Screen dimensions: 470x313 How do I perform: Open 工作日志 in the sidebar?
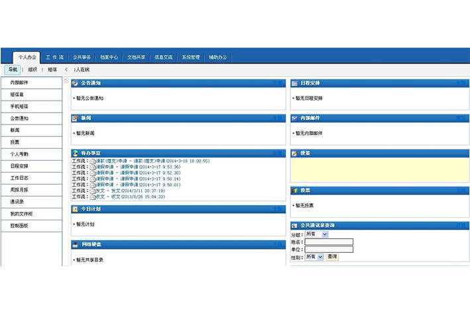pos(31,178)
